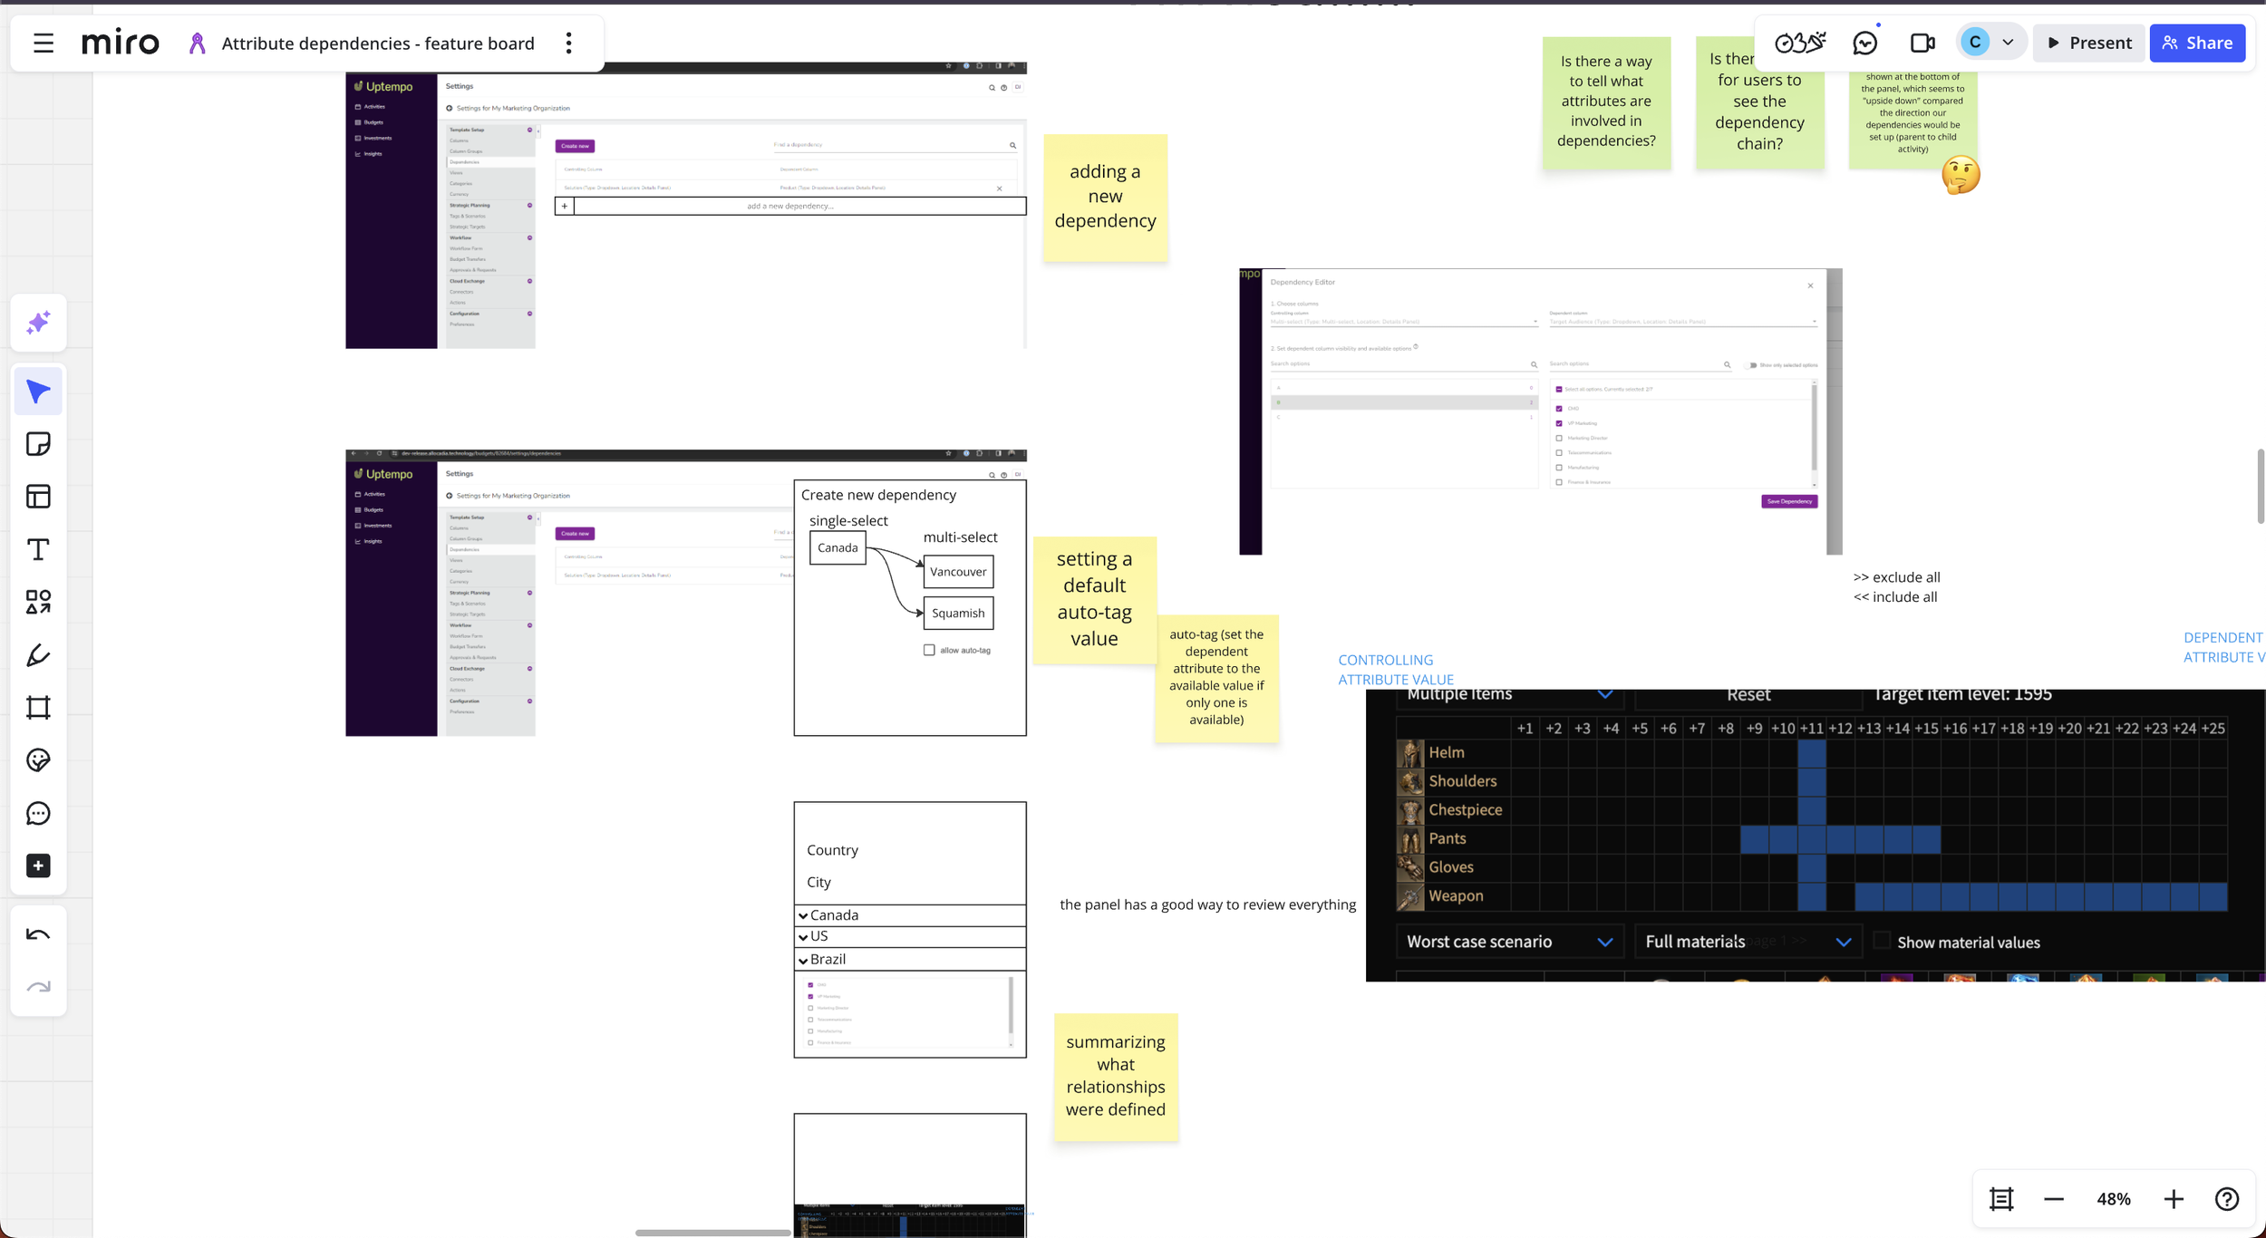Open shapes and lines tool
Screen dimensions: 2266x1238
(38, 602)
